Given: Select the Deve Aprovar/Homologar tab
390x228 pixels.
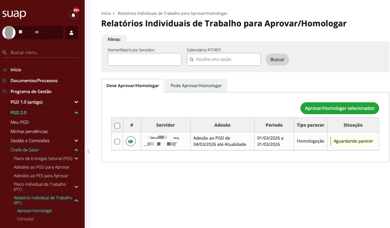Looking at the screenshot, I should tap(132, 85).
